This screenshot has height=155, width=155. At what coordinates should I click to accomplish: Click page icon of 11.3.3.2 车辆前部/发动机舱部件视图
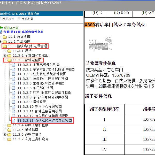click(14, 69)
